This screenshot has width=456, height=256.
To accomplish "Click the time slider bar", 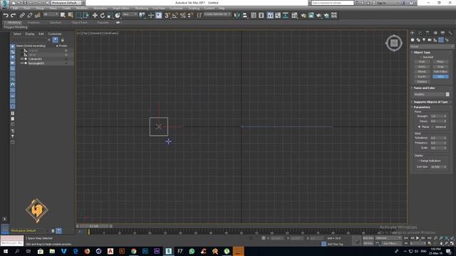I will coord(93,226).
